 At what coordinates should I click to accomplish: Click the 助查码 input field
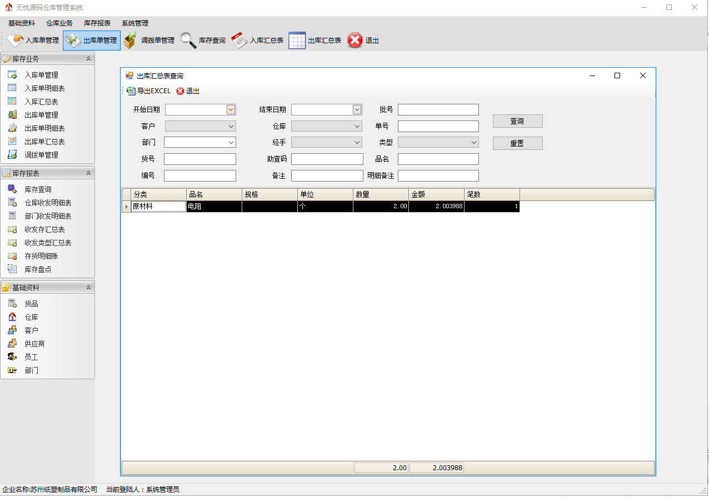tap(327, 159)
